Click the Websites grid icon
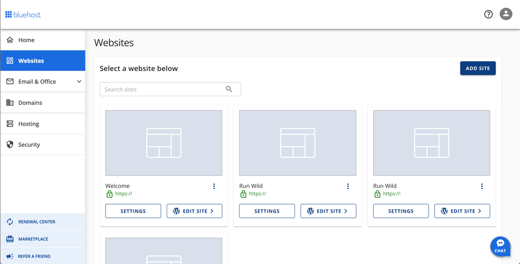This screenshot has height=264, width=520. (x=10, y=60)
